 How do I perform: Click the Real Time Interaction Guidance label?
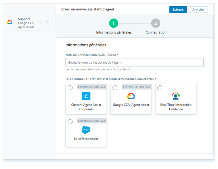point(176,107)
